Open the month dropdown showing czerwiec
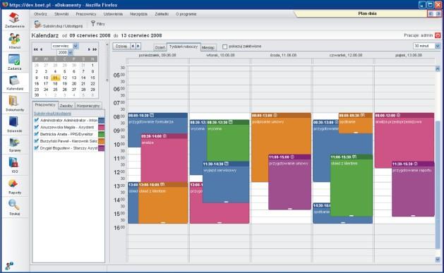The height and width of the screenshot is (273, 444). [x=76, y=46]
